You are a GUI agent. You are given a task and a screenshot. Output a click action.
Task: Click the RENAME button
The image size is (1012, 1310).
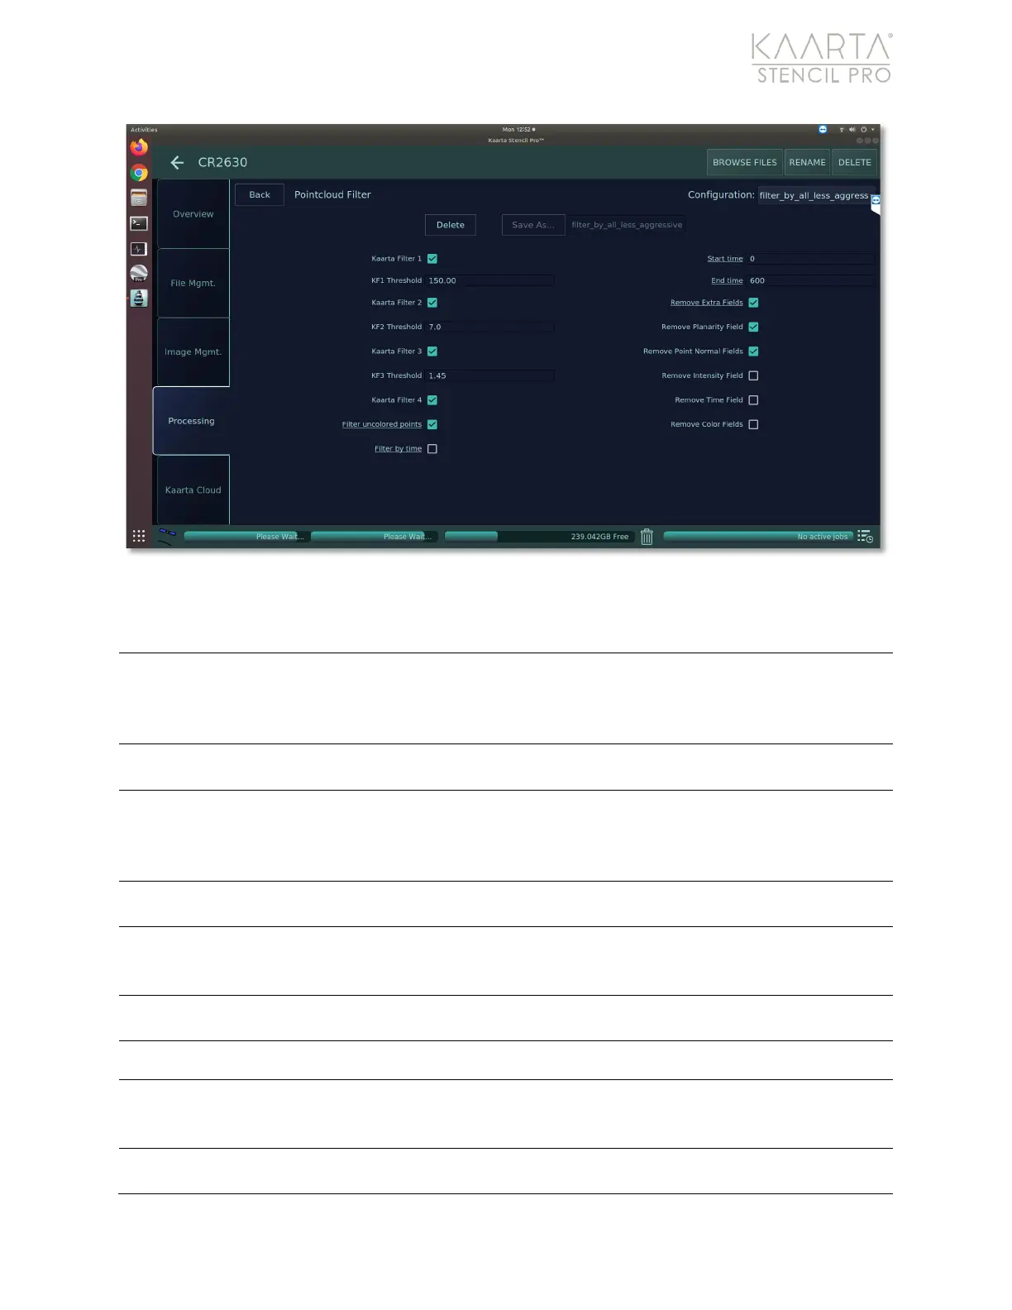[x=807, y=163]
